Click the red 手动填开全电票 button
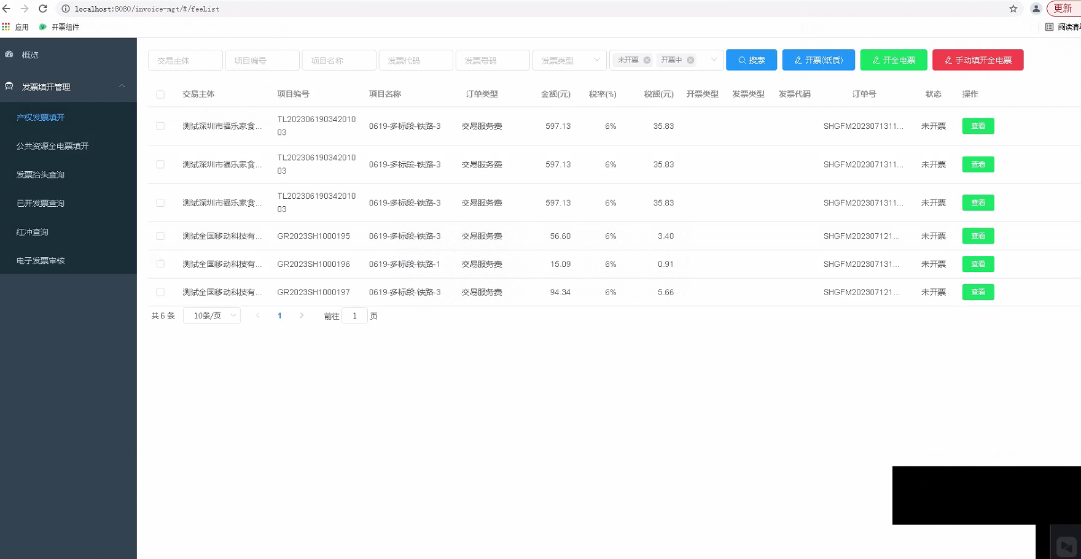The image size is (1081, 559). point(978,60)
